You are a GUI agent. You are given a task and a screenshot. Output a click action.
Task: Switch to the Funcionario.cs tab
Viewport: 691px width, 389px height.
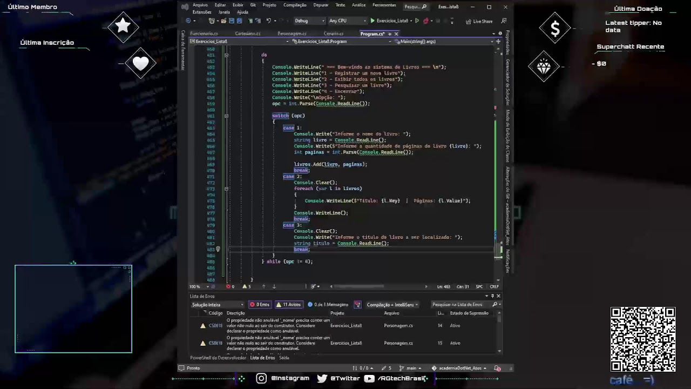coord(204,33)
